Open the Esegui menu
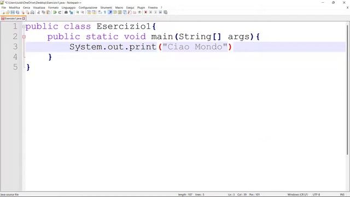The image size is (350, 197). pos(130,8)
